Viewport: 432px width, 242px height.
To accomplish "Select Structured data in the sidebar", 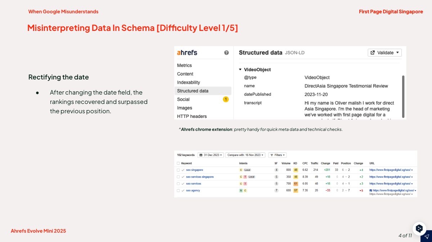I will coord(203,91).
